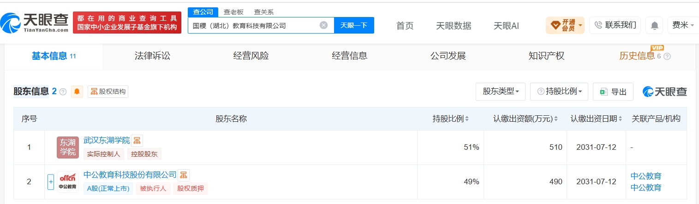
Task: Select the 查老板 search mode tab
Action: coord(233,12)
